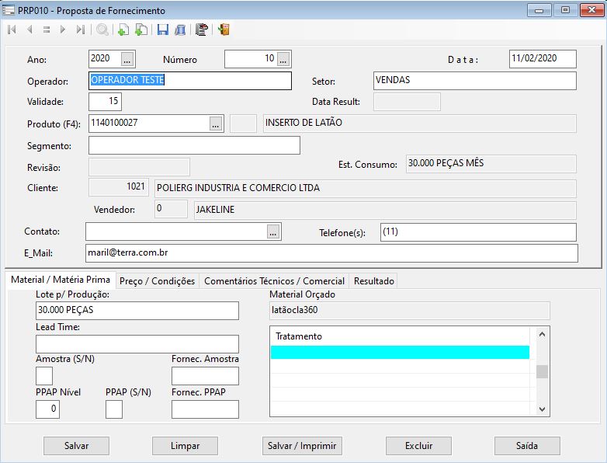The width and height of the screenshot is (607, 463).
Task: Select the Resultado tab
Action: tap(375, 281)
